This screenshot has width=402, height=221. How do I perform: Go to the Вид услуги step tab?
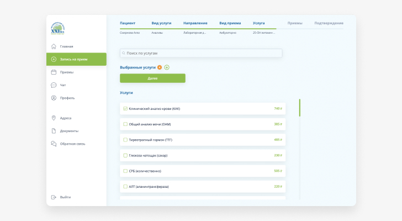point(161,23)
